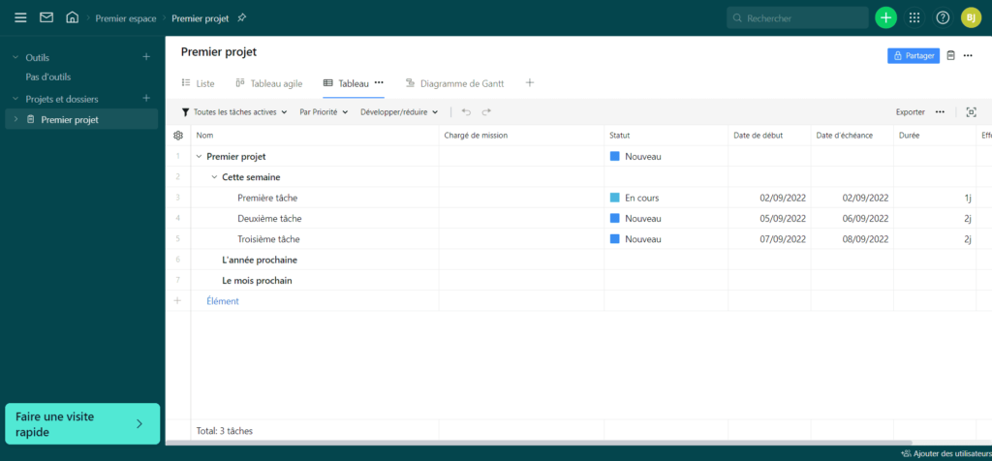Start Faire une visite rapide tour

(x=82, y=423)
